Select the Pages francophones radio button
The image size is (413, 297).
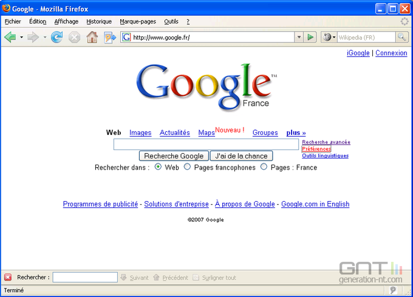tap(187, 167)
